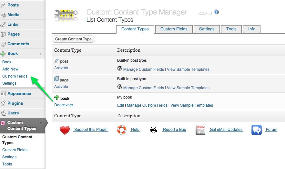
Task: Click Custom Fields under Book menu
Action: coord(15,76)
